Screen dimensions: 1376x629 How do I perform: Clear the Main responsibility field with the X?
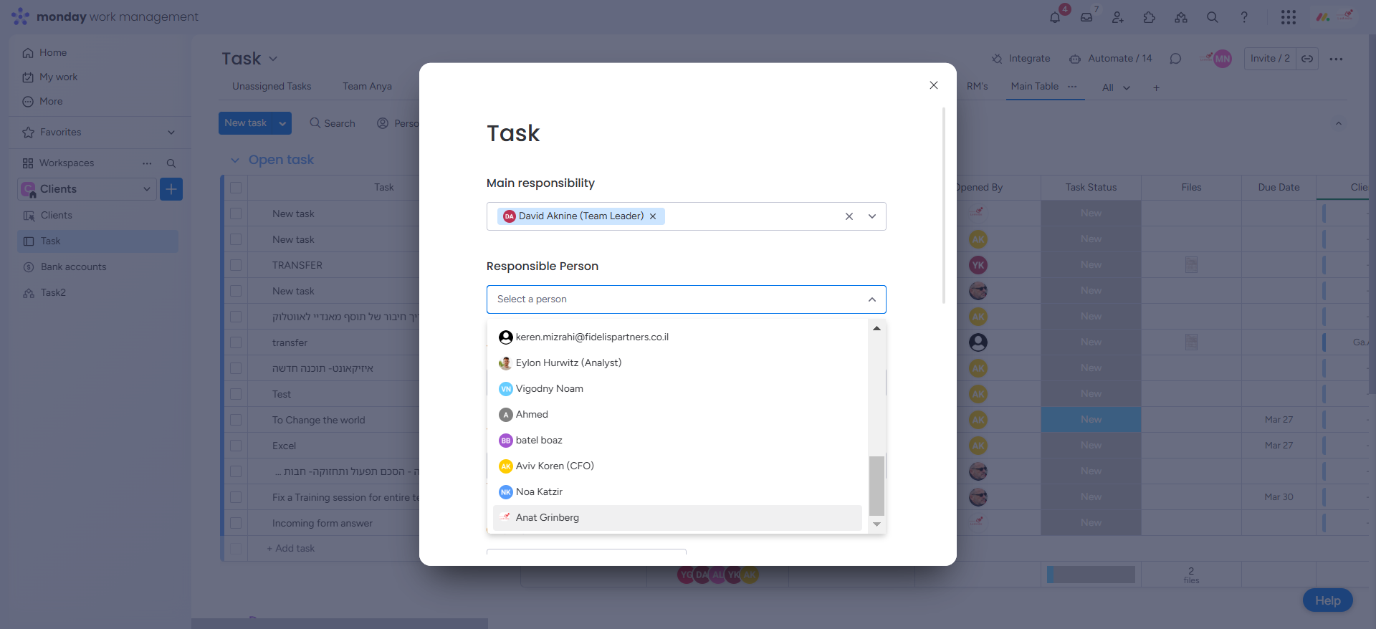[x=849, y=216]
